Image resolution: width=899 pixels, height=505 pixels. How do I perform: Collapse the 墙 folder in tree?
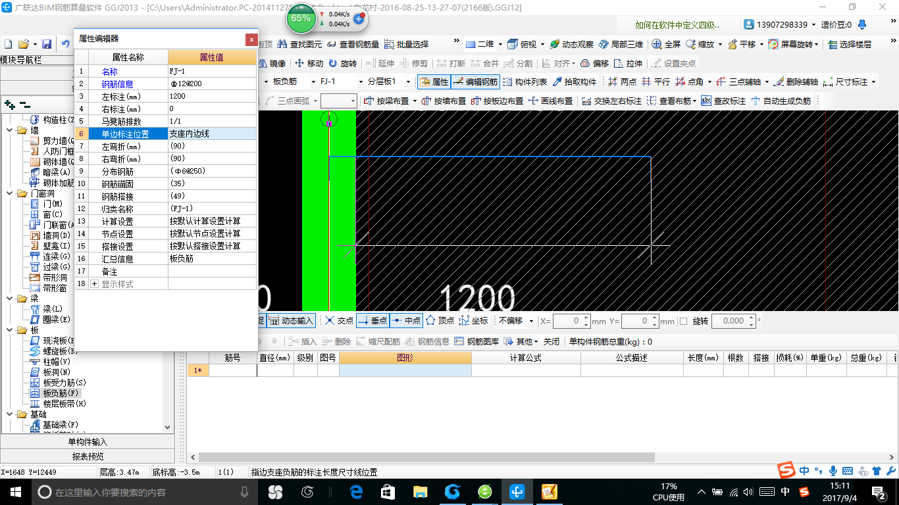tap(11, 130)
